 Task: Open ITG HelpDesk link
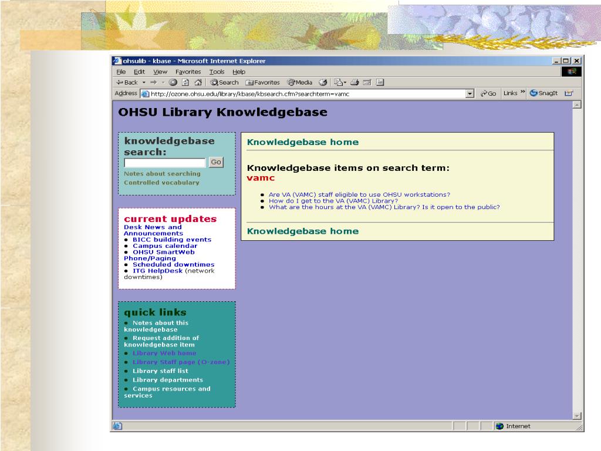coord(157,271)
